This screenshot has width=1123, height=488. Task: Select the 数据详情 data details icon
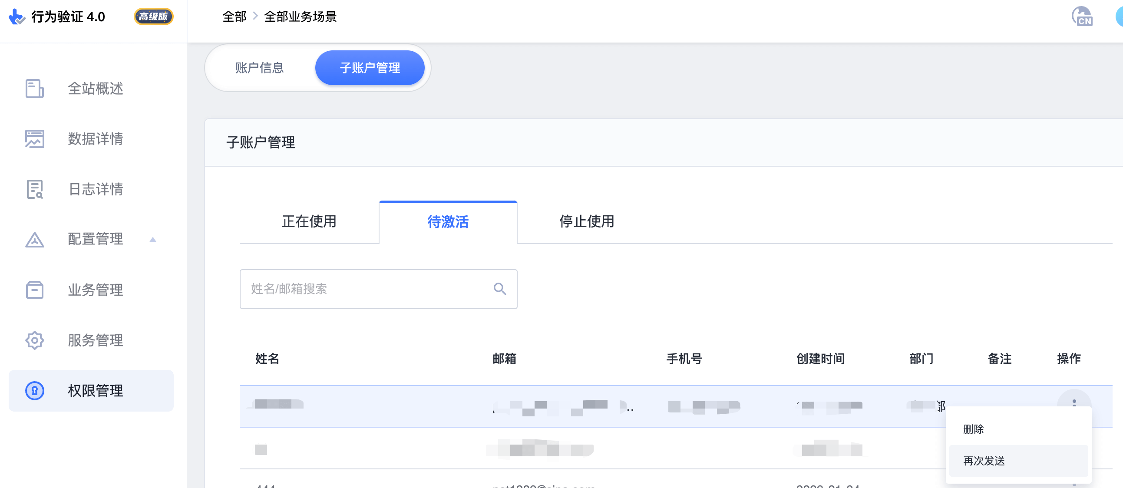[x=34, y=139]
